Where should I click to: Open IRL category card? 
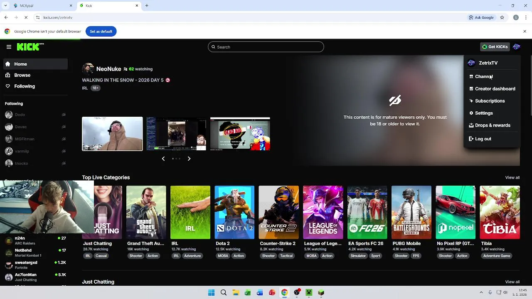190,212
